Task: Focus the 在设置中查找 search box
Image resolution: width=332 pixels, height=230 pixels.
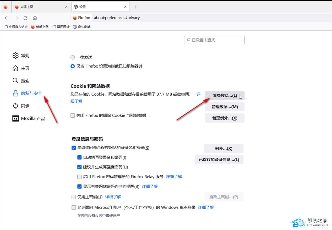Action: pos(214,40)
